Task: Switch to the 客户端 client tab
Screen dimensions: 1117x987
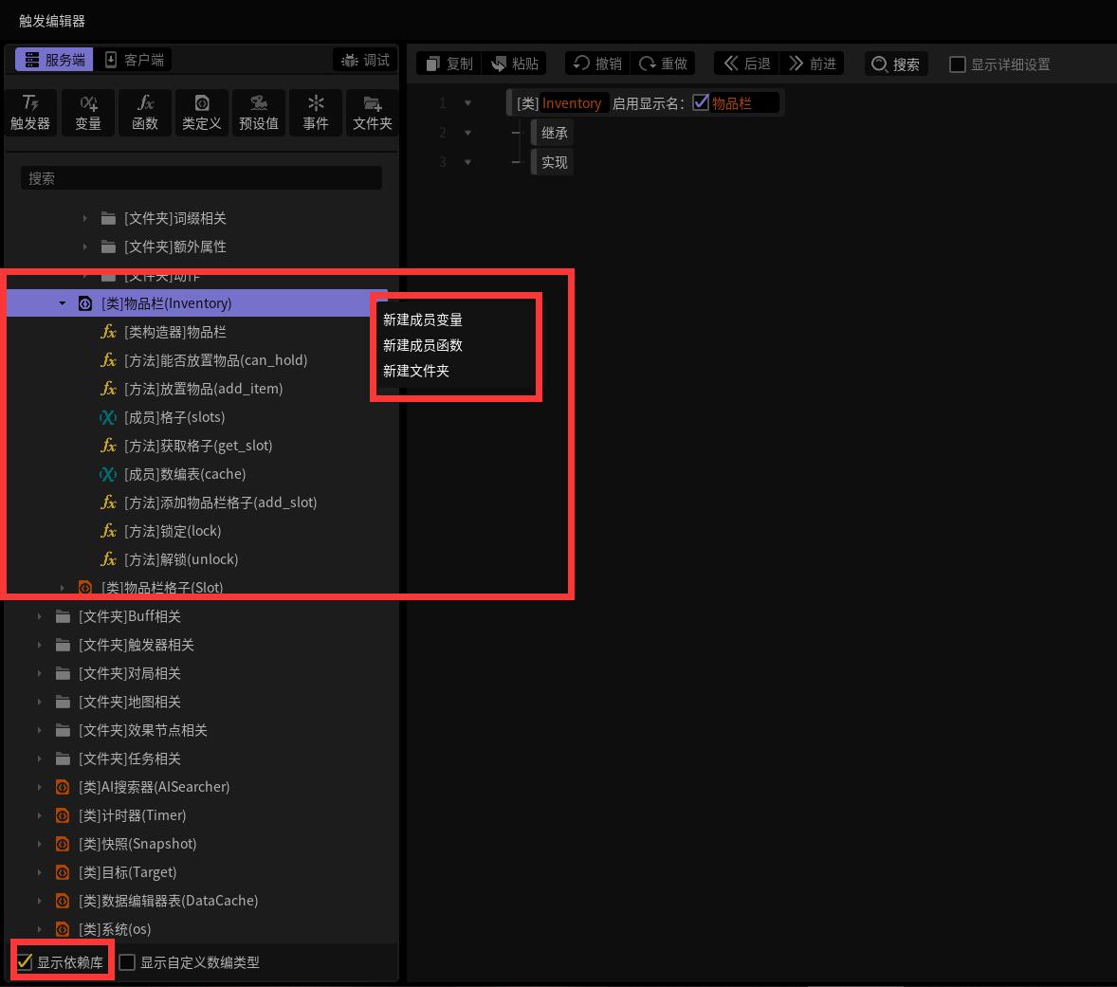Action: click(x=134, y=60)
